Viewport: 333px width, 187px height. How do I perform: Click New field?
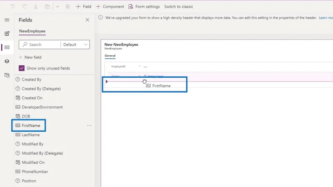pyautogui.click(x=30, y=57)
